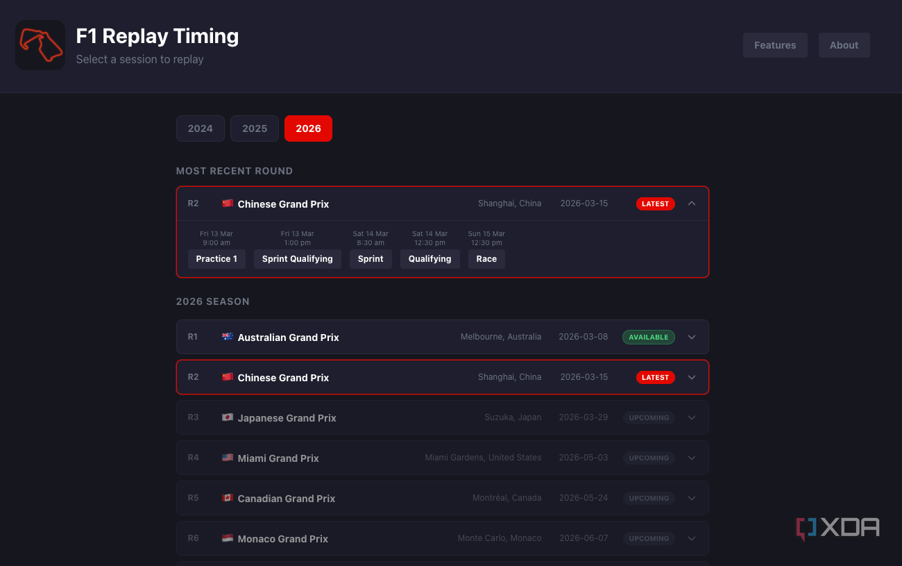Click the UPCOMING badge on Japanese Grand Prix
This screenshot has width=902, height=566.
click(x=649, y=417)
